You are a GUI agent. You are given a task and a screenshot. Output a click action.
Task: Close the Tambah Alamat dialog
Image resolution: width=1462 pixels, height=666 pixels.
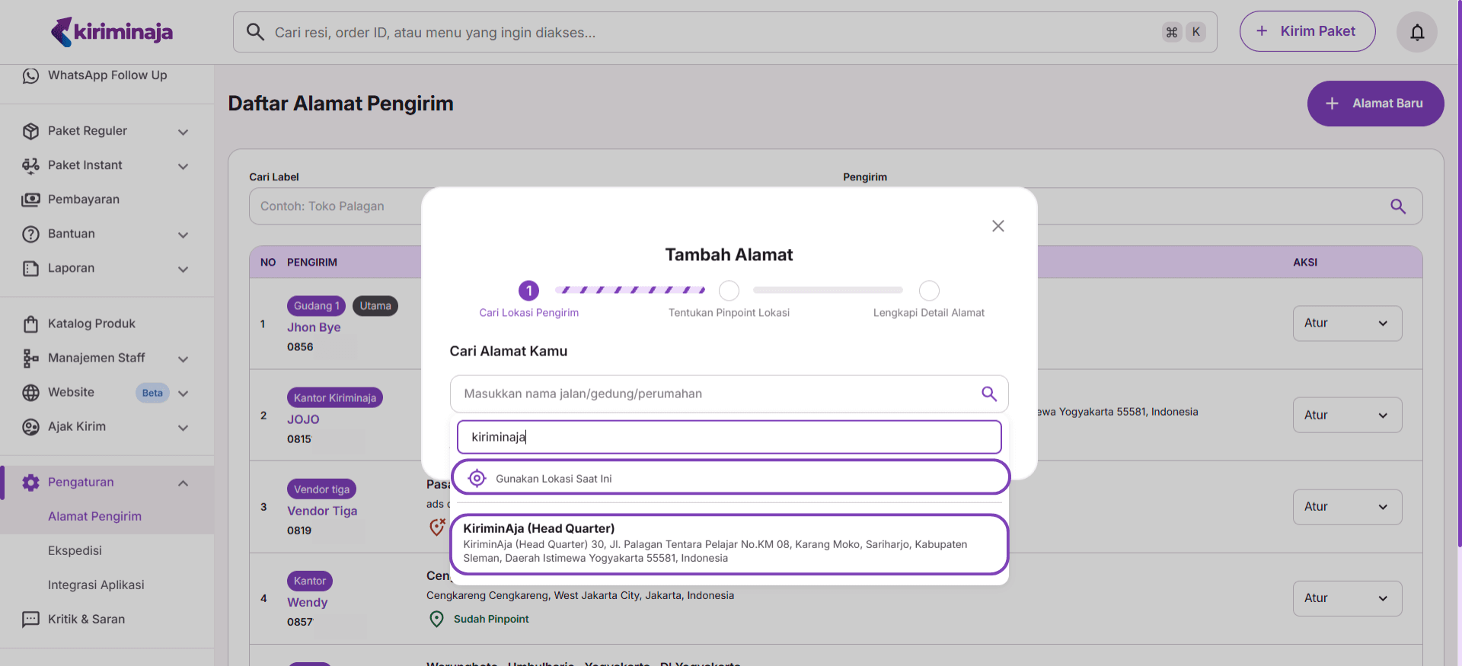pyautogui.click(x=998, y=226)
